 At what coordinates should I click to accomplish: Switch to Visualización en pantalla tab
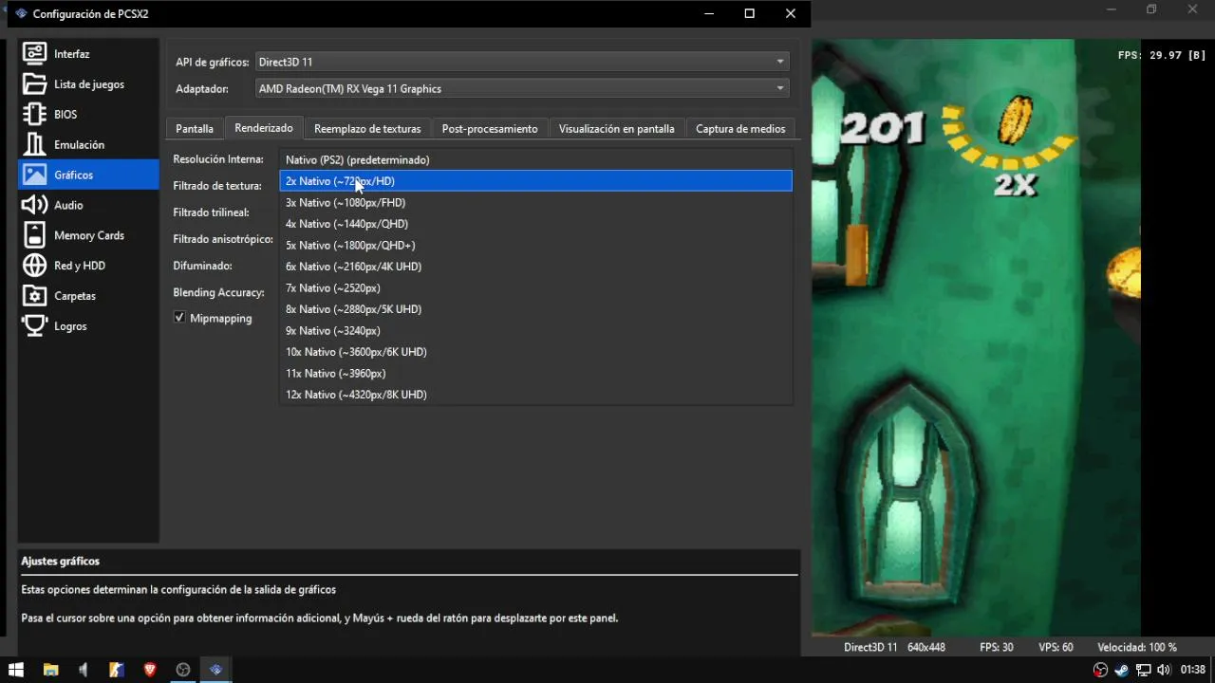pos(616,129)
